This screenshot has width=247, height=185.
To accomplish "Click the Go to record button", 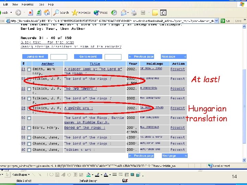I will click(88, 57).
